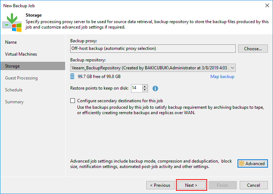The height and width of the screenshot is (194, 273).
Task: Click the 99.7 GB free of 99.8 GB text
Action: tap(99, 77)
